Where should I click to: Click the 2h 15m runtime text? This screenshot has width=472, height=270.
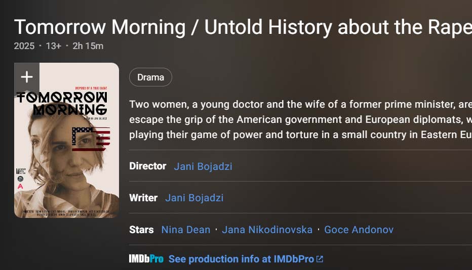(88, 46)
